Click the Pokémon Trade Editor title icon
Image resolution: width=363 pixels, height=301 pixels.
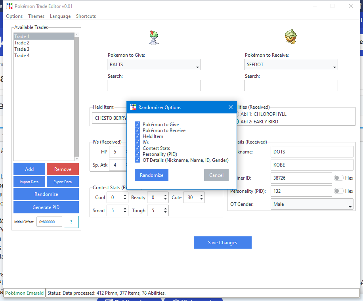[9, 6]
